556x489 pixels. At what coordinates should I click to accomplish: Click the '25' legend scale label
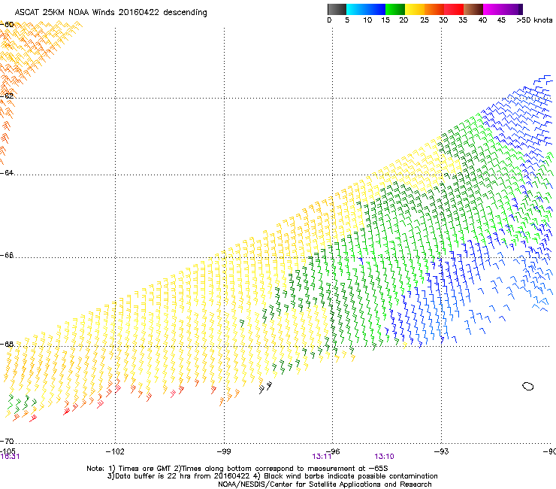425,20
